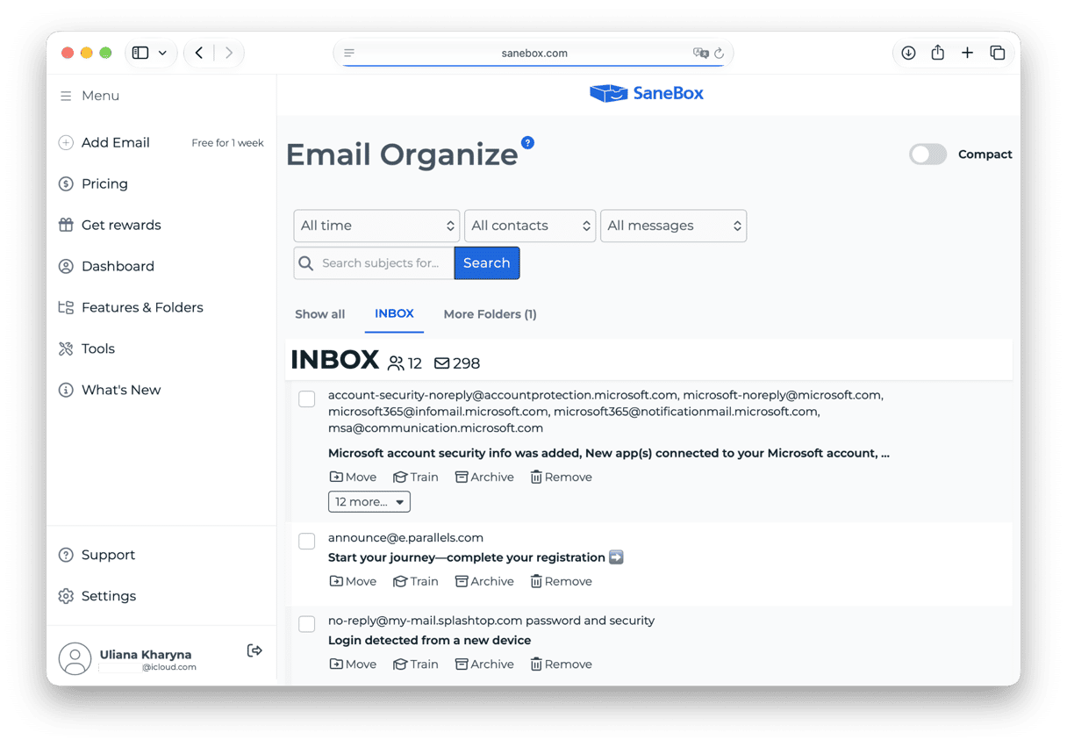
Task: Open Dashboard in the sidebar menu
Action: (x=118, y=266)
